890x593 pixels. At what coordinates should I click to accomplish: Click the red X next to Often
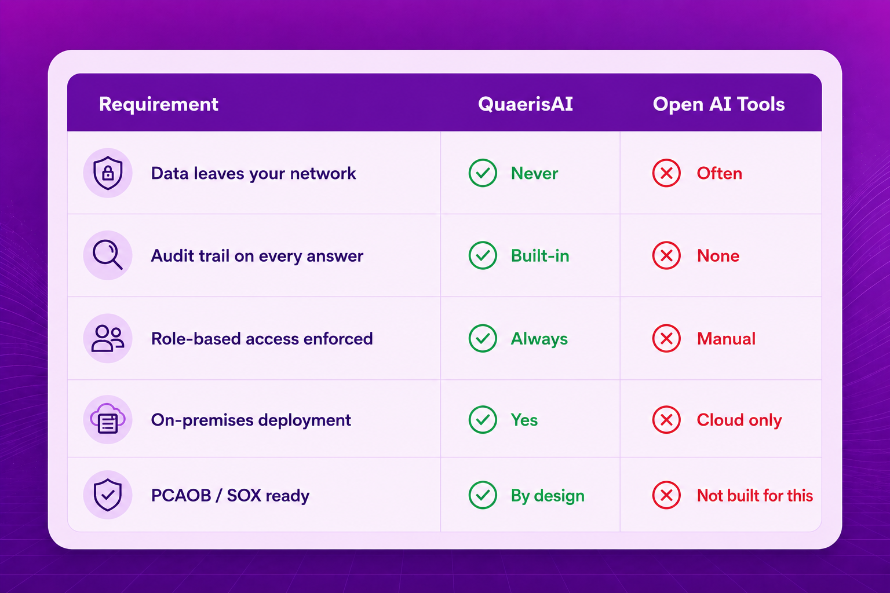[x=666, y=173]
